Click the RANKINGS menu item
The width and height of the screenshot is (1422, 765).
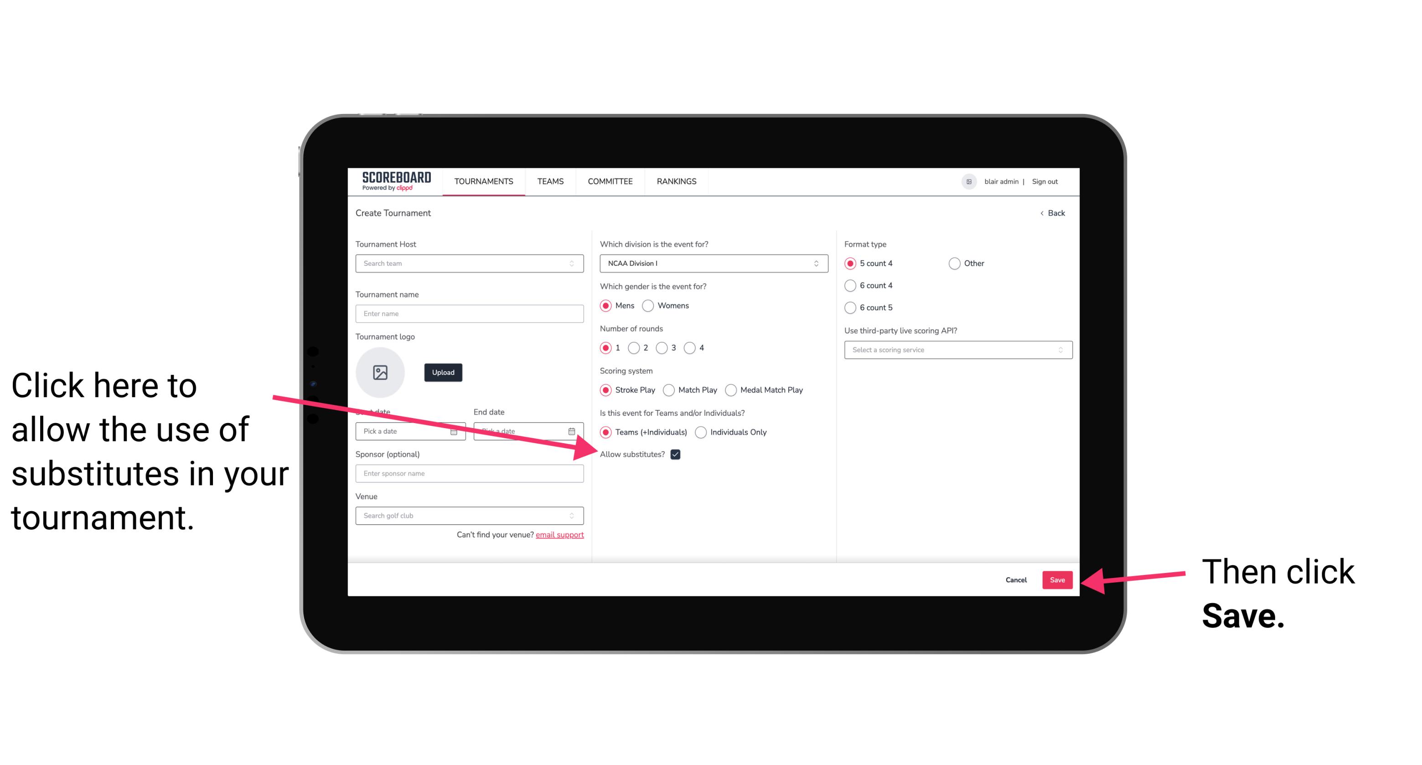[x=676, y=182]
